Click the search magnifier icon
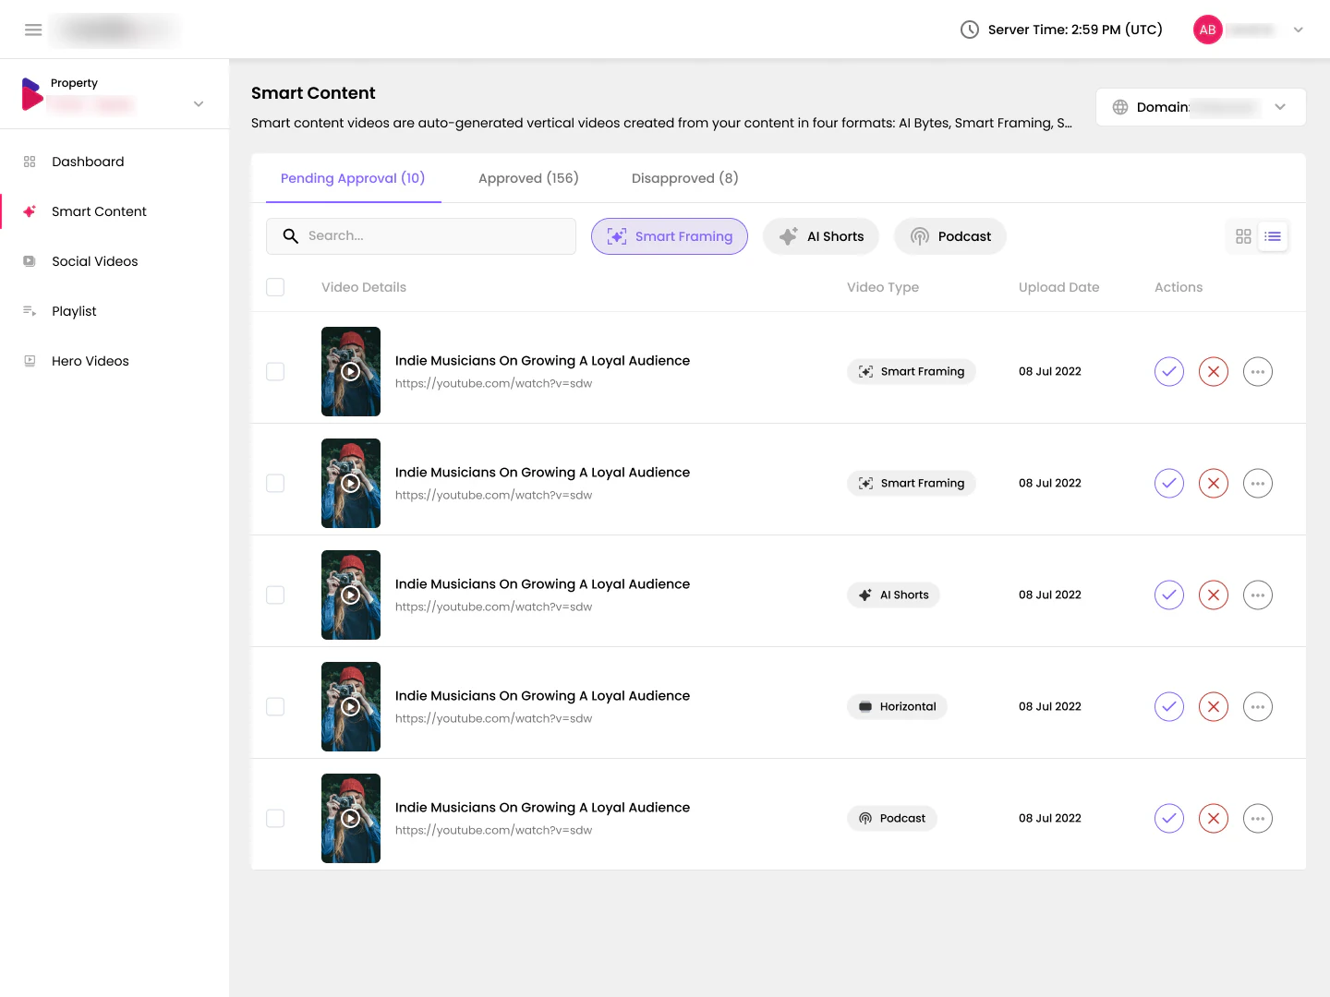Viewport: 1330px width, 997px height. pyautogui.click(x=290, y=236)
